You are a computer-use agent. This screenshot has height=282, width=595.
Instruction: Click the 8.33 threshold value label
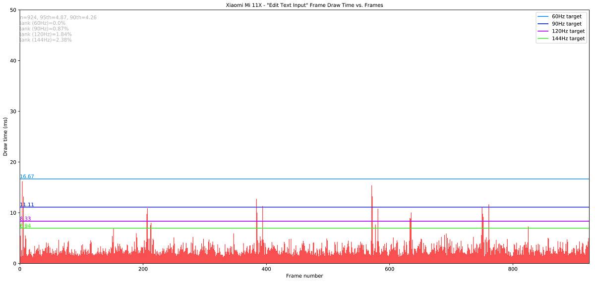click(25, 219)
